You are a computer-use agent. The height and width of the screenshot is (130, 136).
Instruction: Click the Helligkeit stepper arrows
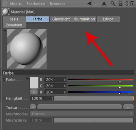coord(52,98)
